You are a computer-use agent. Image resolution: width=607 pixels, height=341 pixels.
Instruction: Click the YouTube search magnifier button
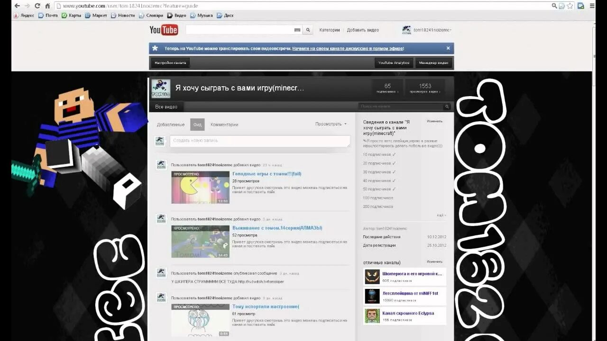(x=308, y=30)
